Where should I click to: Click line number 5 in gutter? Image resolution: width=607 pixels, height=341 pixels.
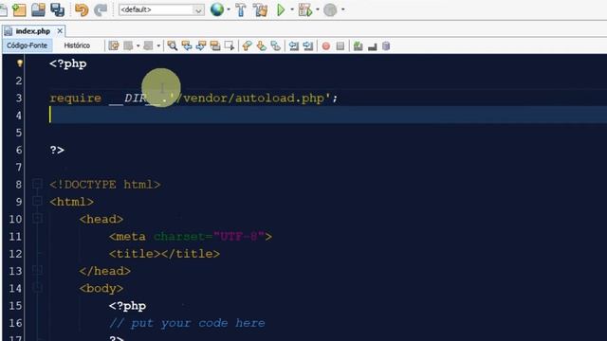19,133
